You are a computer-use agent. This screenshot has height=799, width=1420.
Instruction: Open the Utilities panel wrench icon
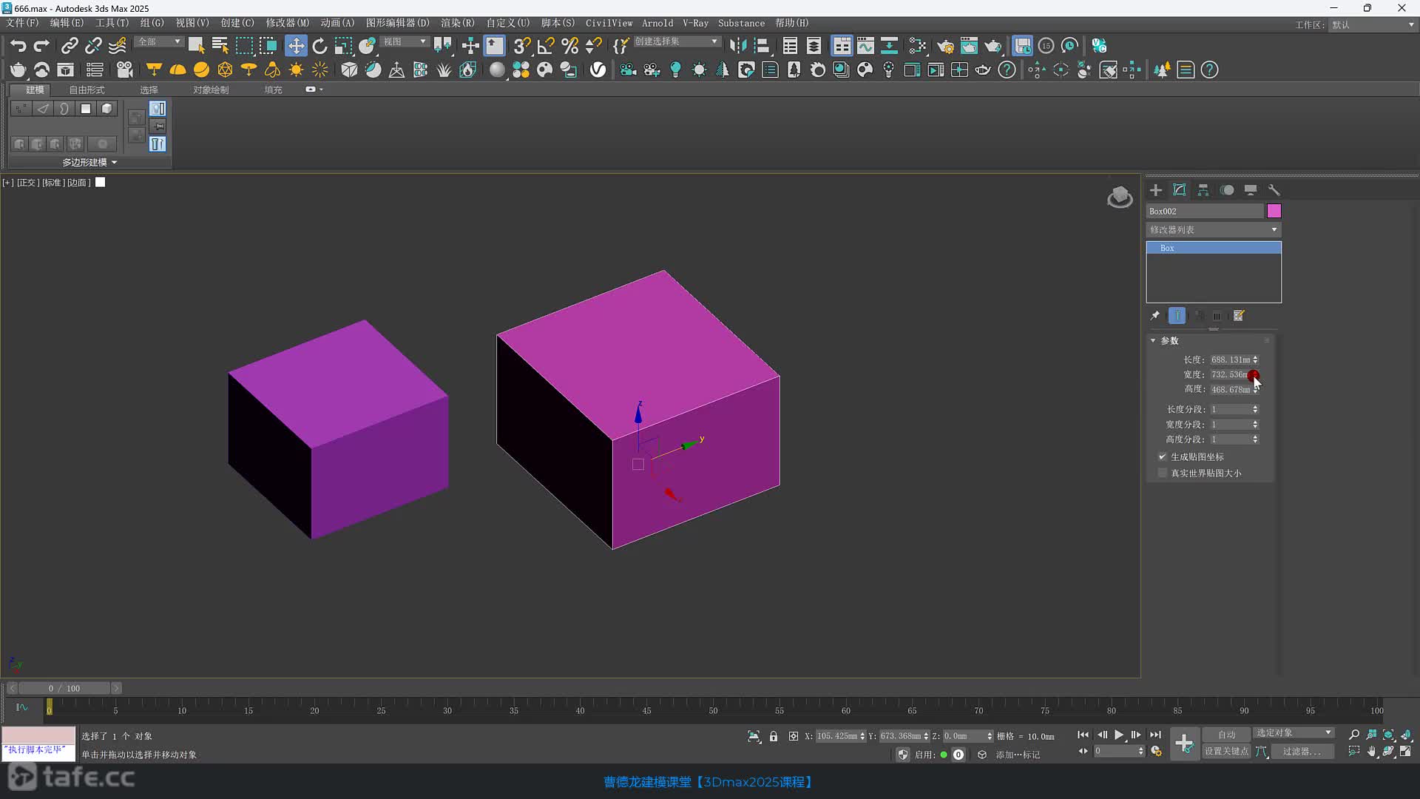tap(1274, 190)
